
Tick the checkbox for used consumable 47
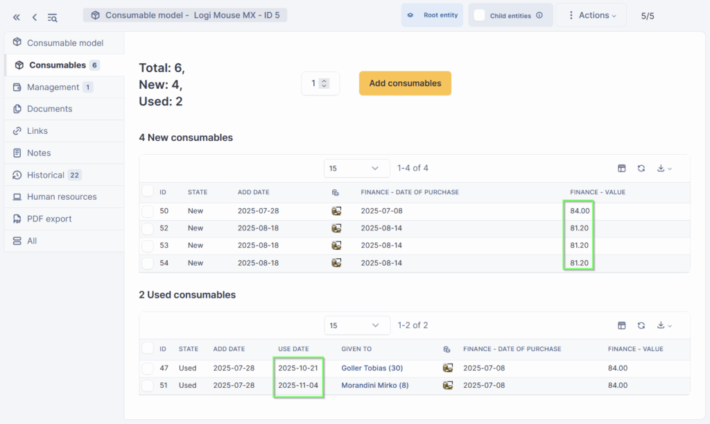[x=148, y=368]
